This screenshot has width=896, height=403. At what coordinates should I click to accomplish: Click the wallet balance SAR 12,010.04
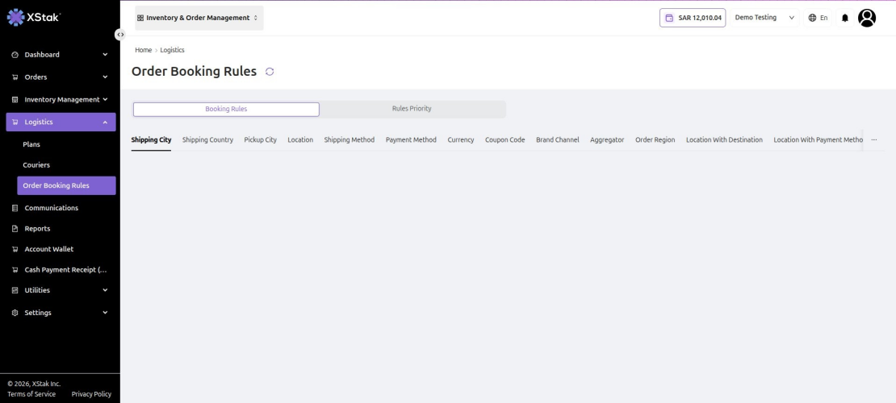693,18
